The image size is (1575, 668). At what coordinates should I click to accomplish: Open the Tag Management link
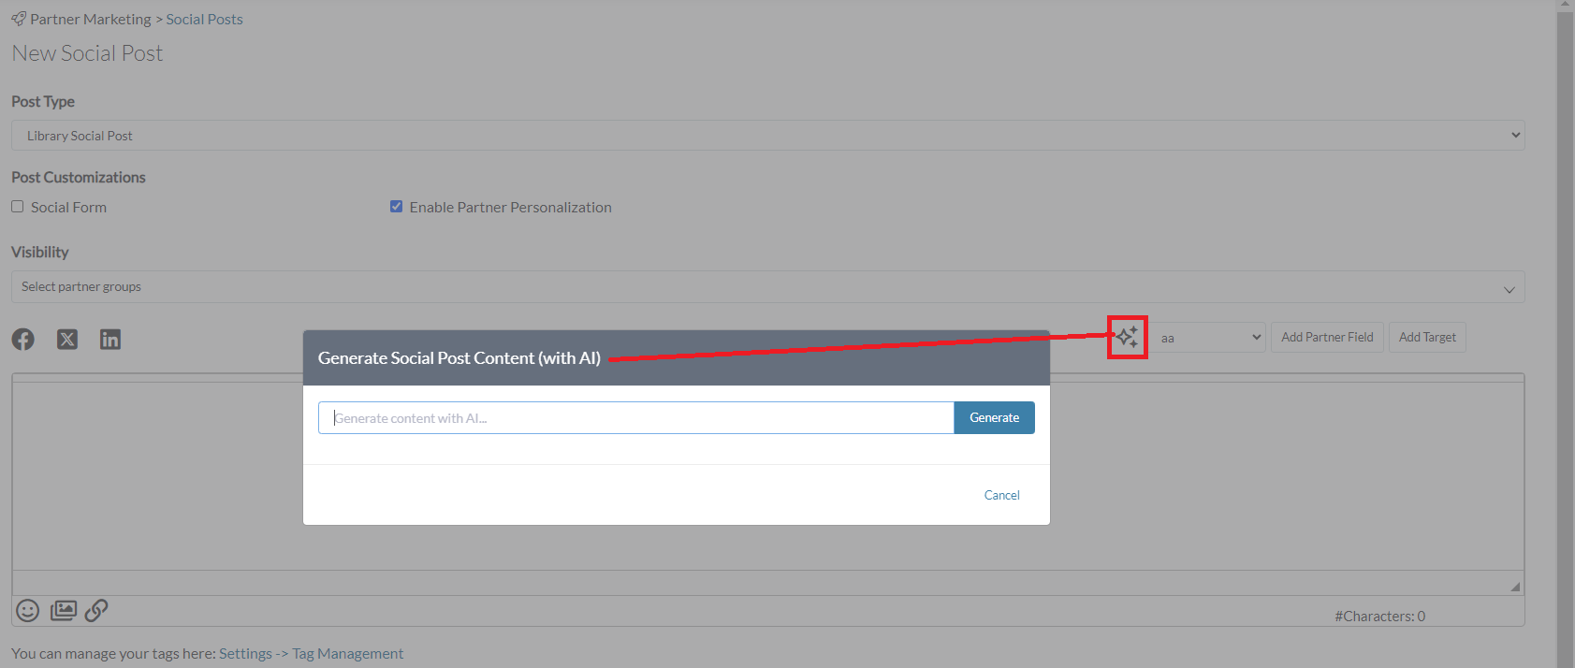(x=347, y=654)
